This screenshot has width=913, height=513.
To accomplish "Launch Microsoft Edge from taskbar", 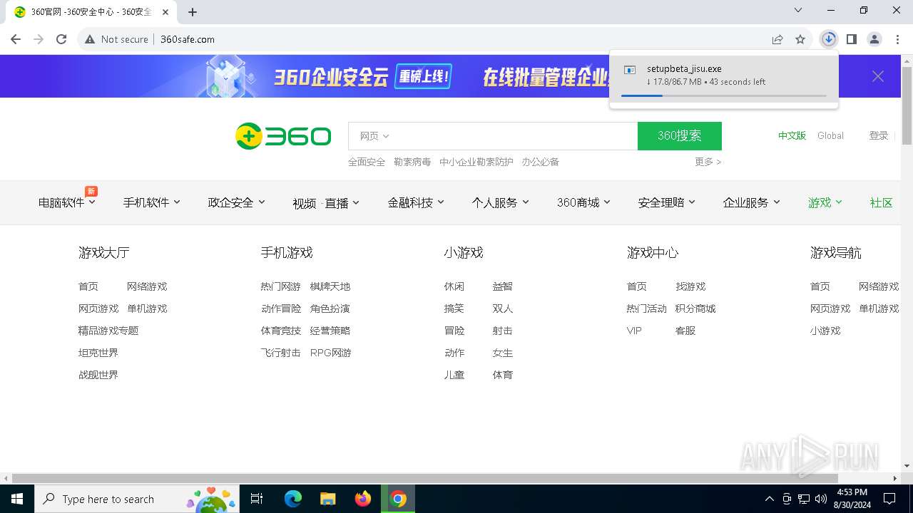I will pos(293,499).
